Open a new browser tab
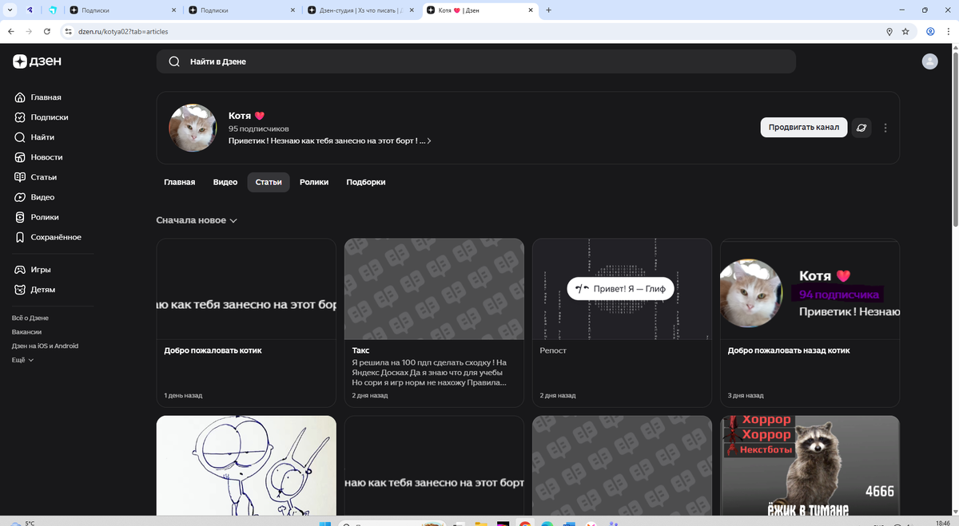Image resolution: width=959 pixels, height=526 pixels. click(x=548, y=10)
